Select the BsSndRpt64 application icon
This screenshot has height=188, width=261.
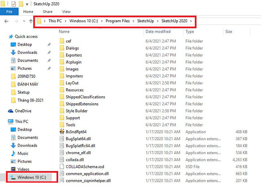click(x=62, y=132)
